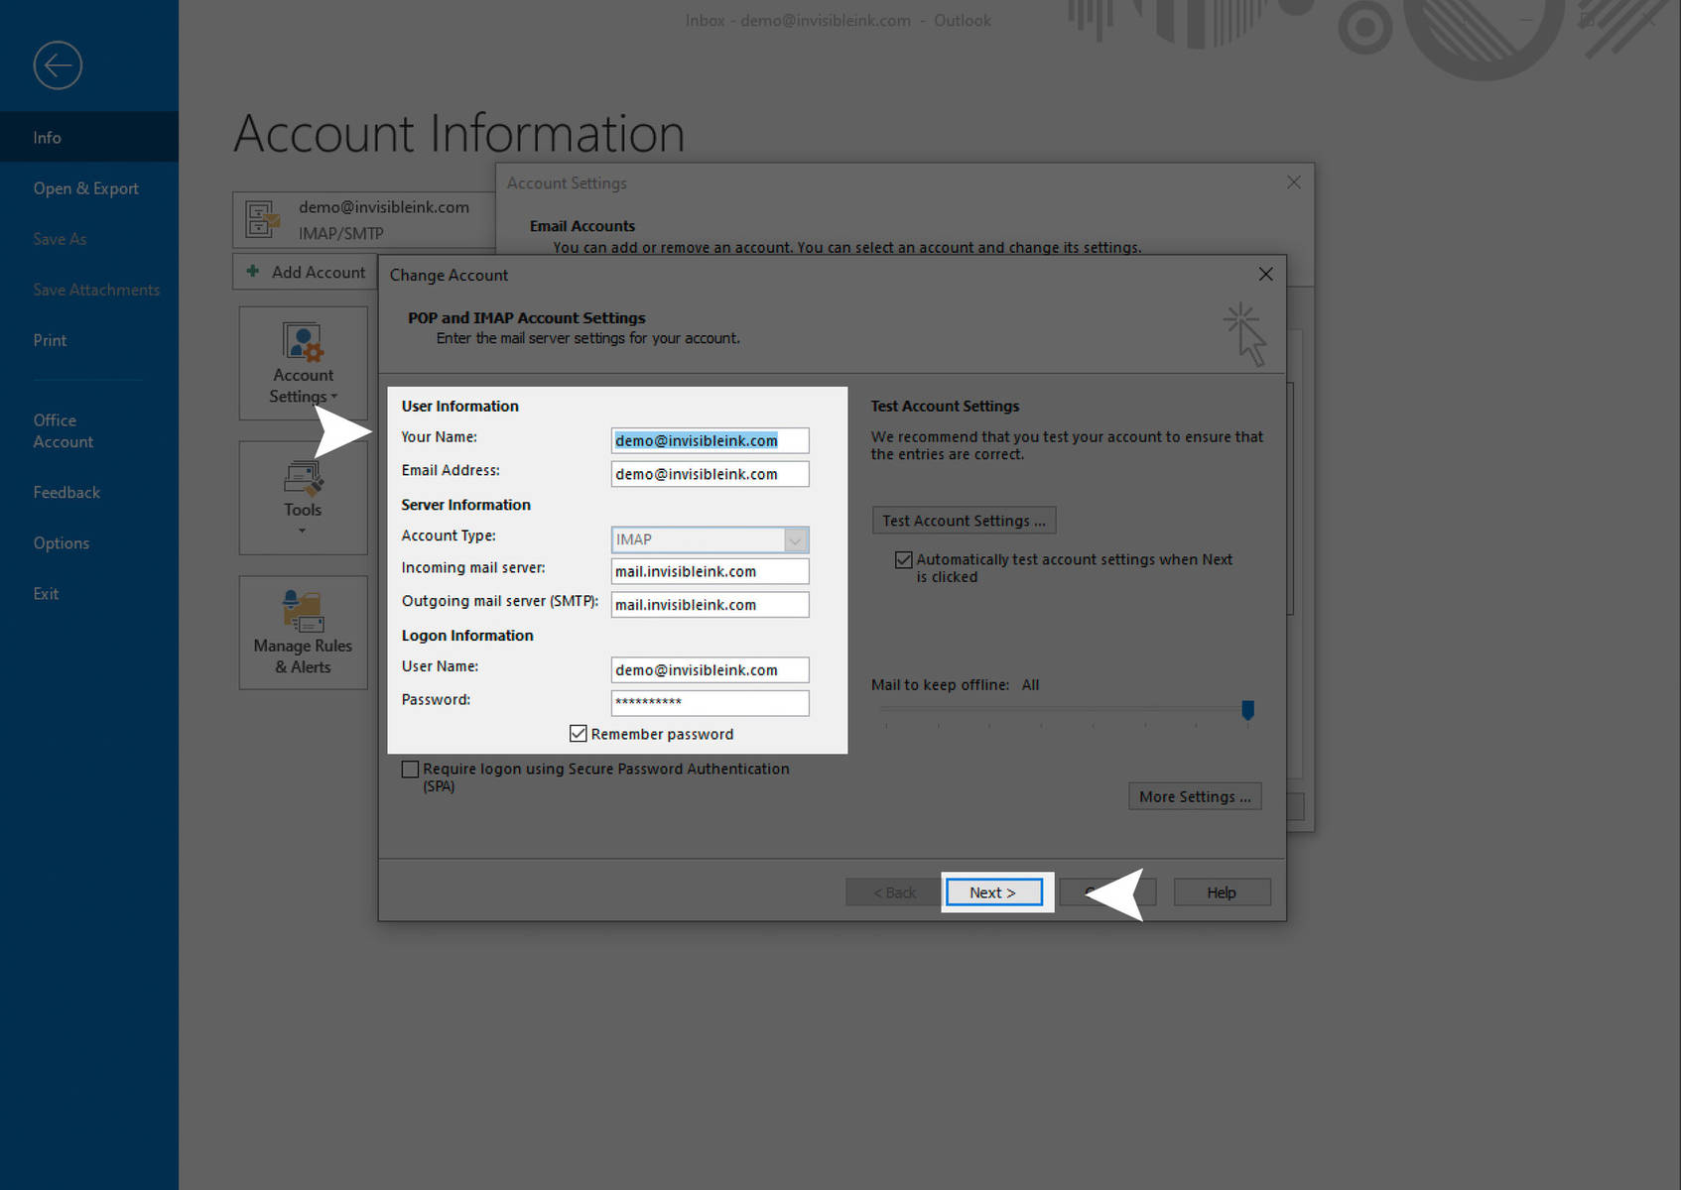Select Save Attachments in the sidebar
The image size is (1681, 1190).
[x=89, y=290]
